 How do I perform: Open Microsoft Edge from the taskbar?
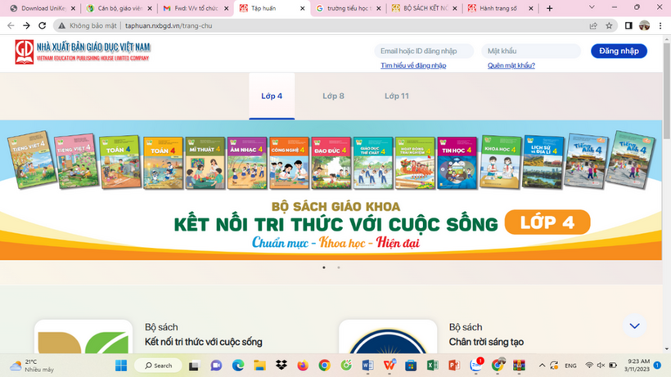(238, 366)
